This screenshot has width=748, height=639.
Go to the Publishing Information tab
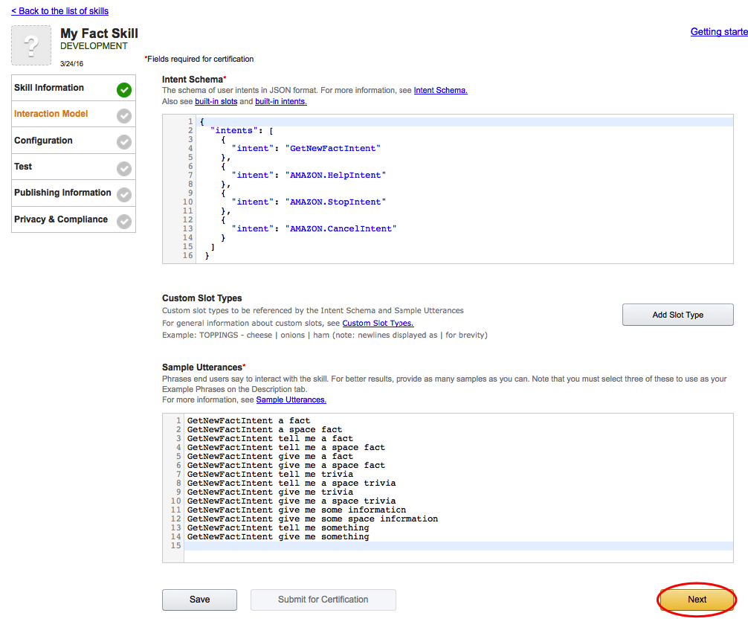[x=62, y=193]
